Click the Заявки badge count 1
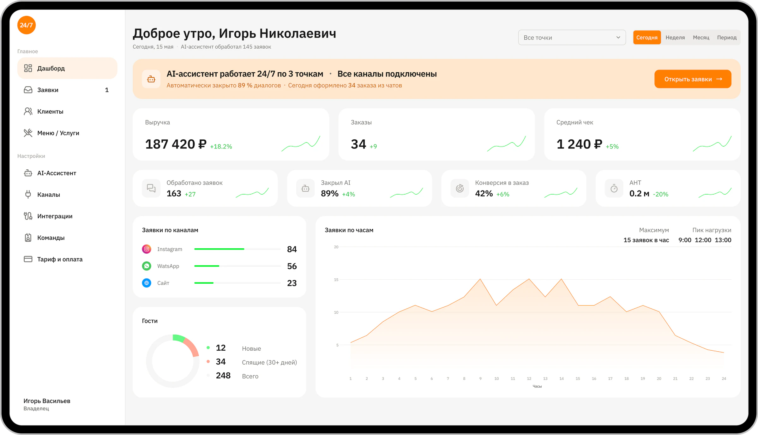The image size is (758, 435). (107, 90)
